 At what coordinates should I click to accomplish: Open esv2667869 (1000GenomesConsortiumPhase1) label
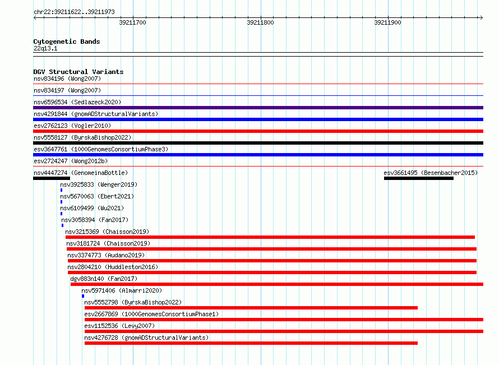pyautogui.click(x=151, y=314)
